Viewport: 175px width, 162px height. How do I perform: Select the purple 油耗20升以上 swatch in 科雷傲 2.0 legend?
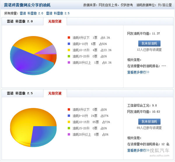69,62
